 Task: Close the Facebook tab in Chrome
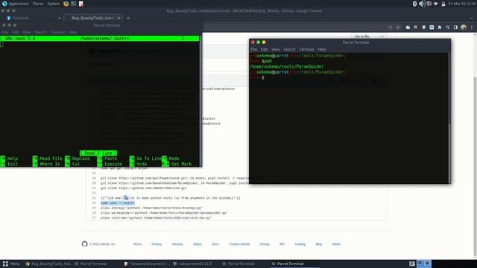[x=59, y=18]
